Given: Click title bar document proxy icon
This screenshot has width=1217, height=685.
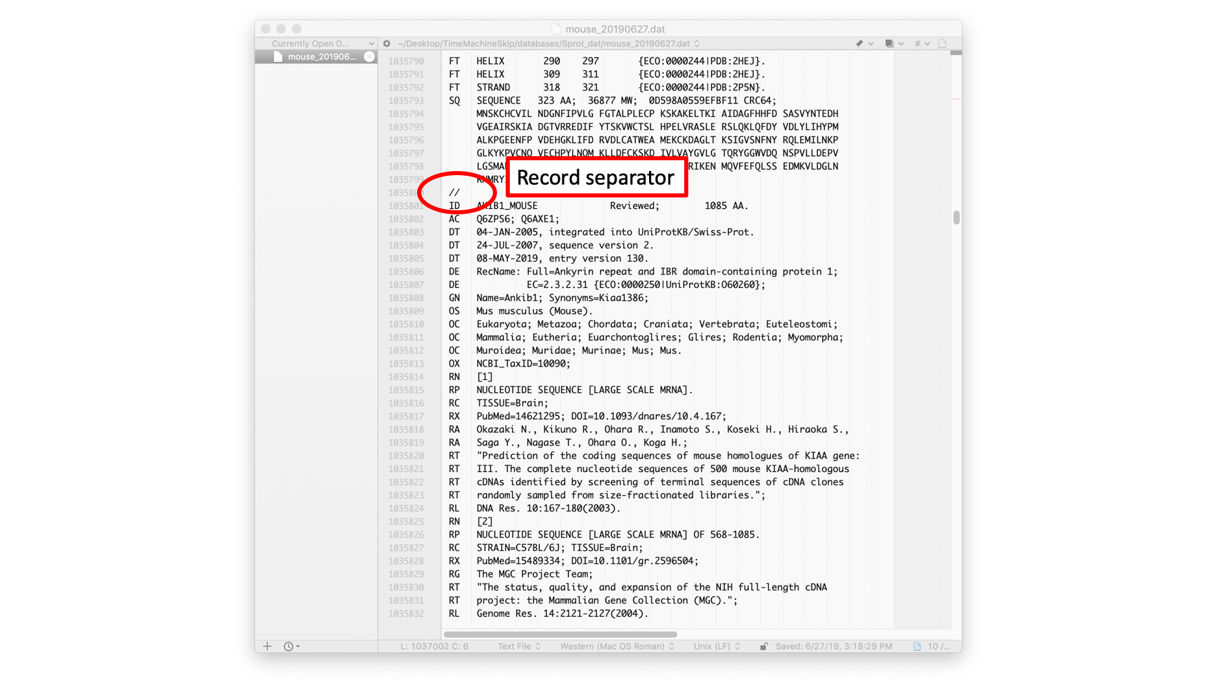Looking at the screenshot, I should (556, 29).
